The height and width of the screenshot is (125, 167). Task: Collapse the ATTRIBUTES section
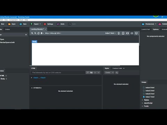coord(32,88)
